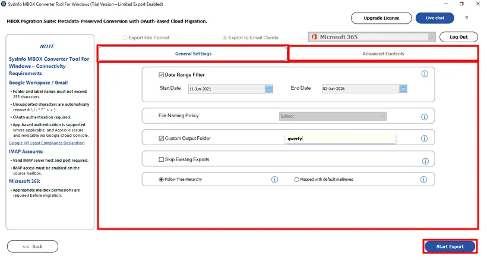Go Back to the previous step
The height and width of the screenshot is (260, 487).
[33, 247]
